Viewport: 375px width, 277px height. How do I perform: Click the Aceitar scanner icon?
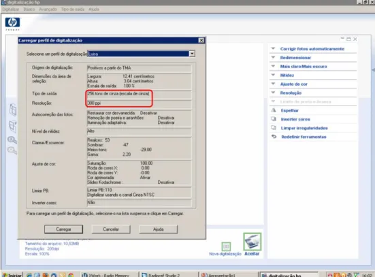tap(252, 242)
